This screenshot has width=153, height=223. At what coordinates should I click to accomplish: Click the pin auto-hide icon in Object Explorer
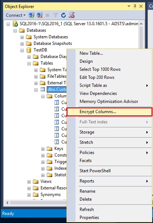tap(135, 6)
